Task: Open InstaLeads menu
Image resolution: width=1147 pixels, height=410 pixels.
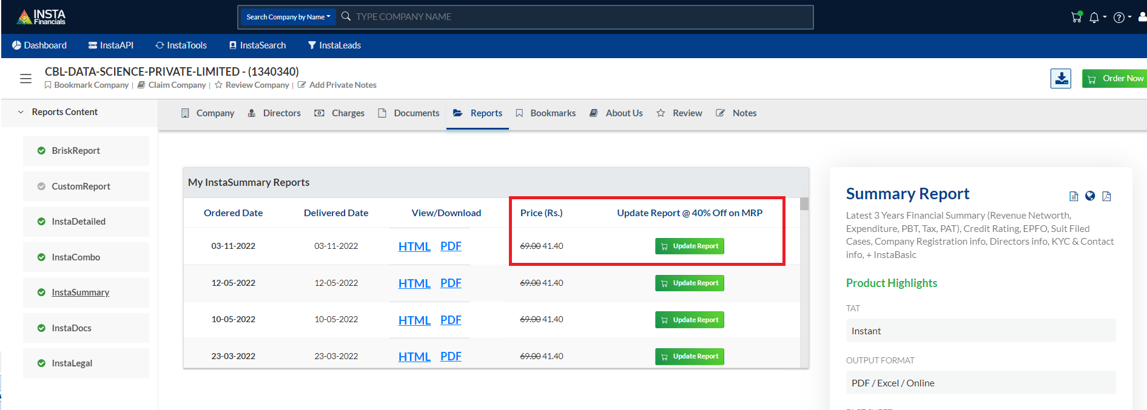Action: 334,45
